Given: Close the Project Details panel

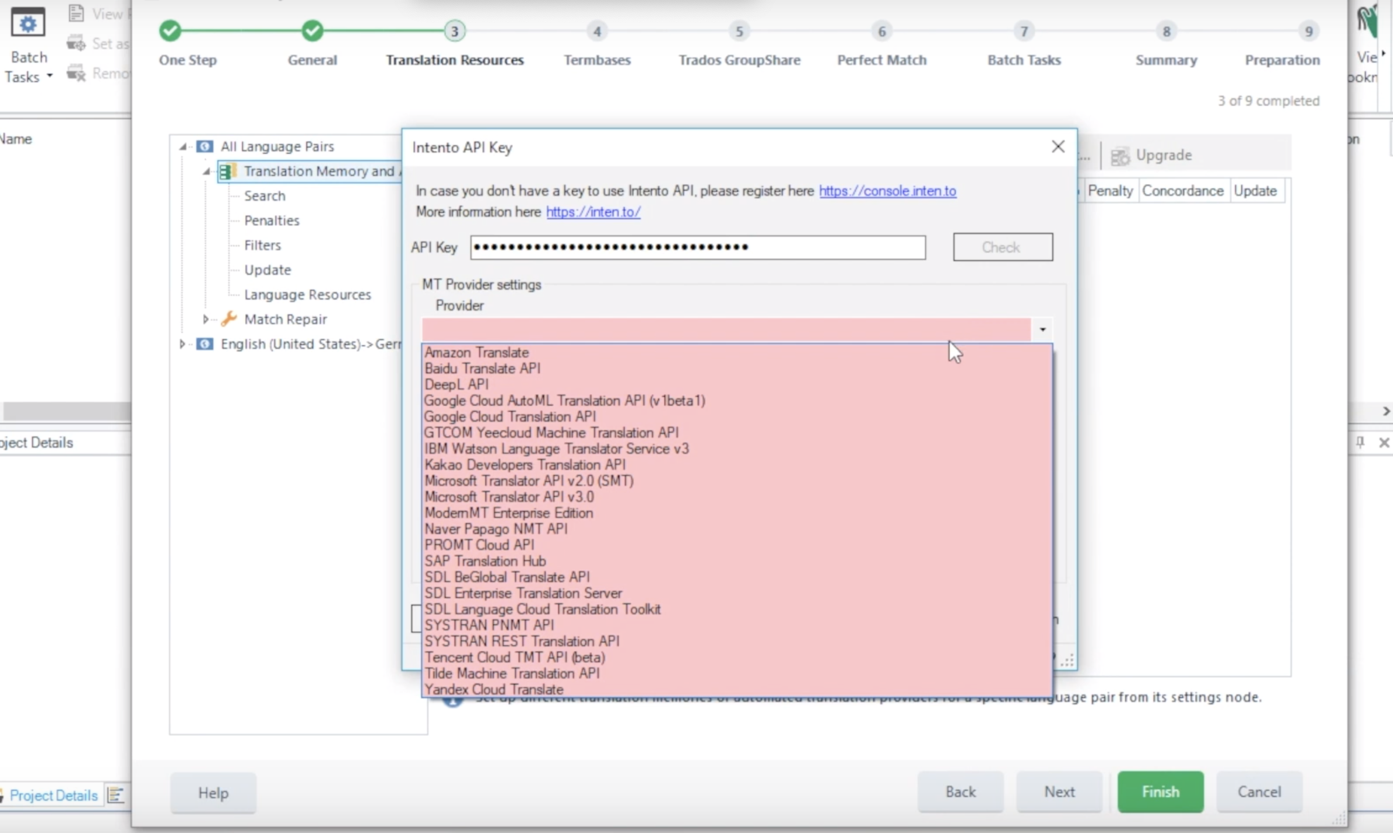Looking at the screenshot, I should 1384,443.
